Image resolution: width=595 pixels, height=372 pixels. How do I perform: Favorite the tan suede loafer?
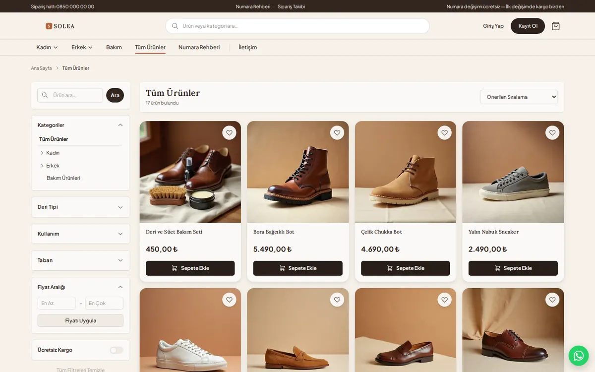[x=337, y=300]
